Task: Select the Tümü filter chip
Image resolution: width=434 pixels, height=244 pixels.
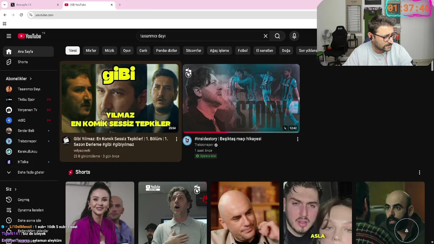Action: (73, 50)
